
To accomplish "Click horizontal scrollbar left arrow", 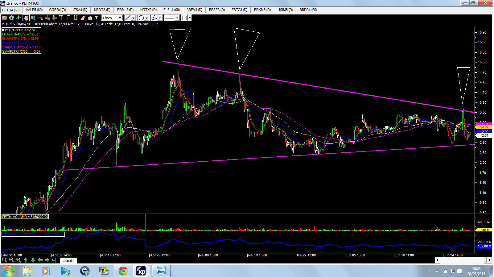I will coord(437,260).
